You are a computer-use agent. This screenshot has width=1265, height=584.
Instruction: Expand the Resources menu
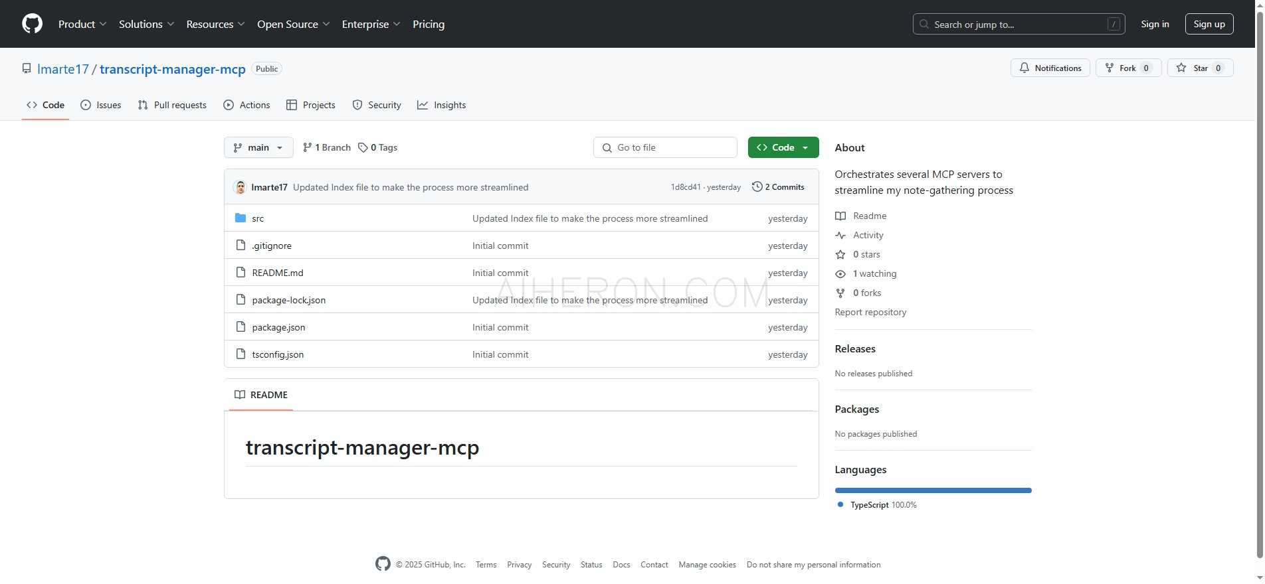click(x=215, y=24)
